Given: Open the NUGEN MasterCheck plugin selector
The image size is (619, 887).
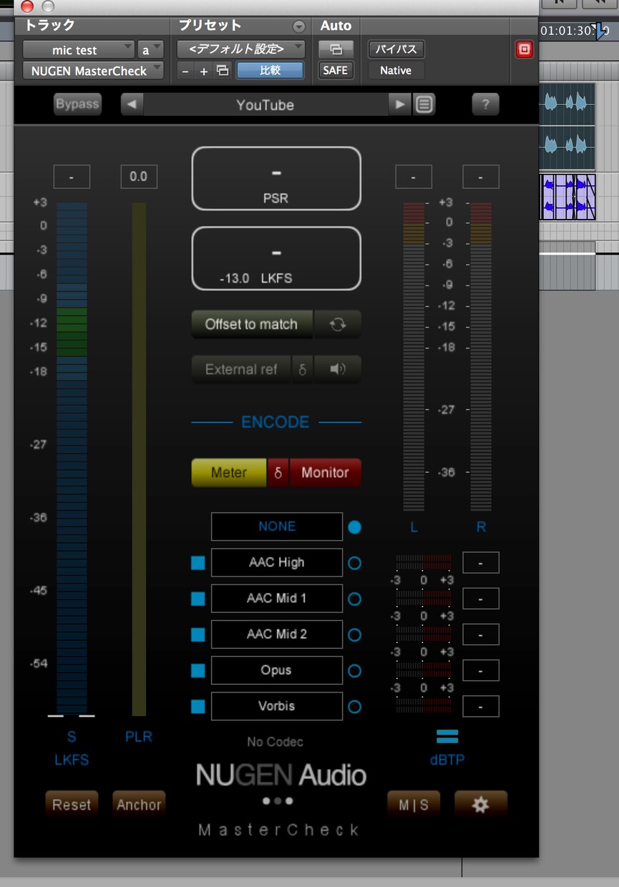Looking at the screenshot, I should [x=93, y=71].
